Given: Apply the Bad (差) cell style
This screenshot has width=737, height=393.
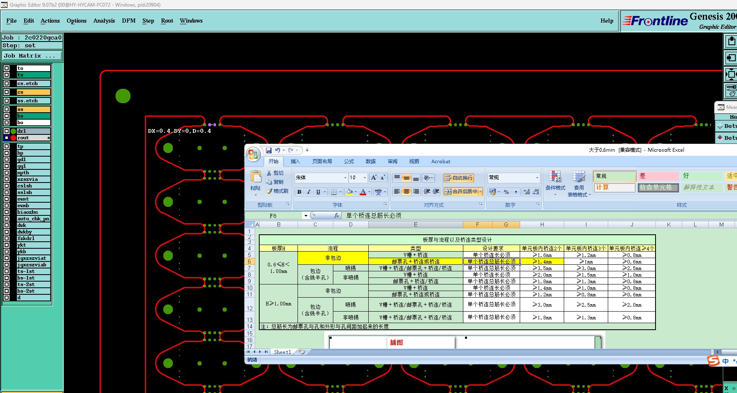Looking at the screenshot, I should 658,176.
